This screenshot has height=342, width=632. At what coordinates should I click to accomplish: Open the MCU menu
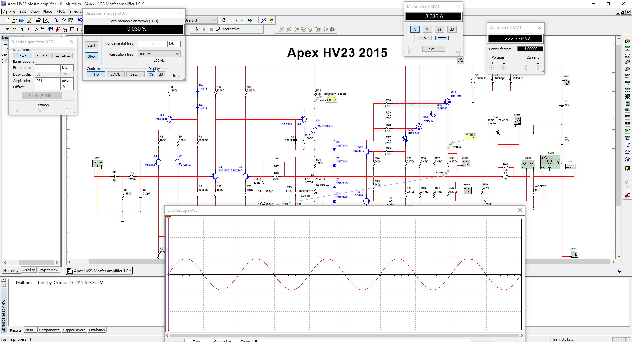point(61,12)
